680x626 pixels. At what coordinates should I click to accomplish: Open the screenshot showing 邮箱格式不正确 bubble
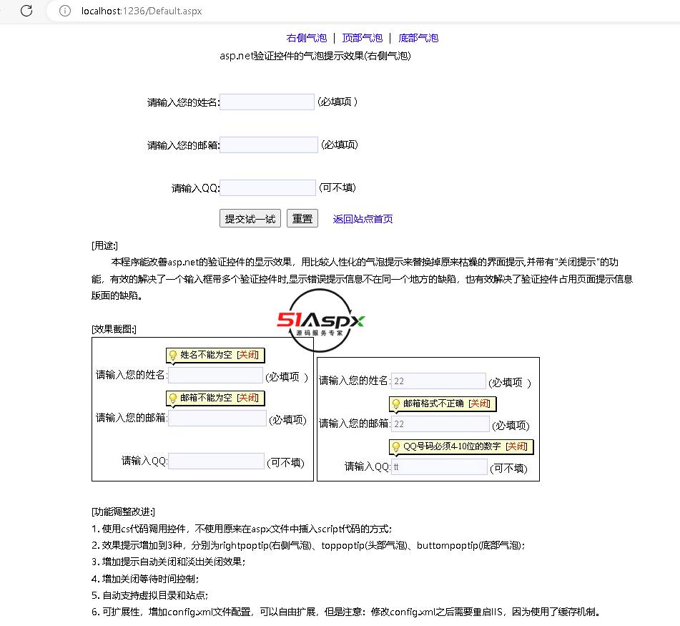[428, 419]
